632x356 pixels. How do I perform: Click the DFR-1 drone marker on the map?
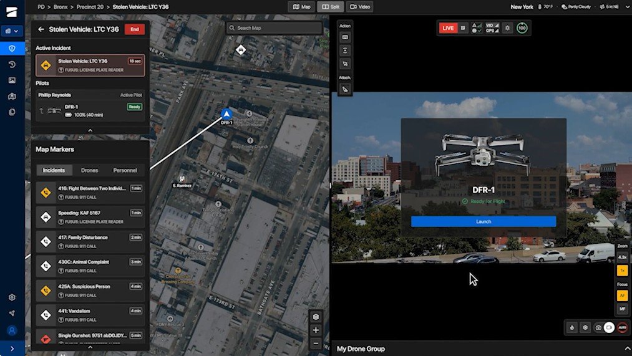coord(226,114)
